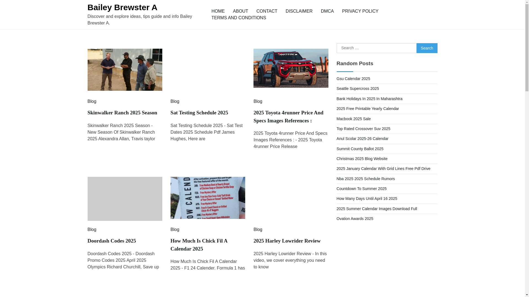
Task: Open How Much Is Chick Fil A title
Action: pyautogui.click(x=199, y=245)
